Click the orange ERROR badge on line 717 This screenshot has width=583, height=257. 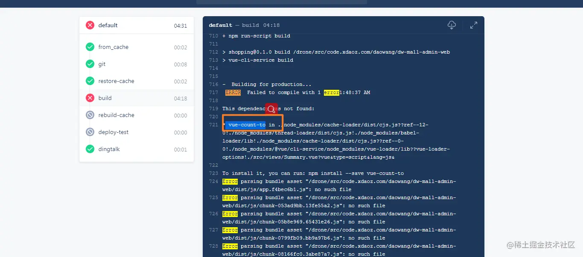pyautogui.click(x=233, y=92)
